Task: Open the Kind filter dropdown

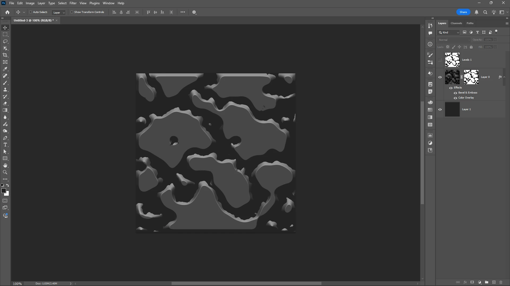Action: tap(449, 32)
